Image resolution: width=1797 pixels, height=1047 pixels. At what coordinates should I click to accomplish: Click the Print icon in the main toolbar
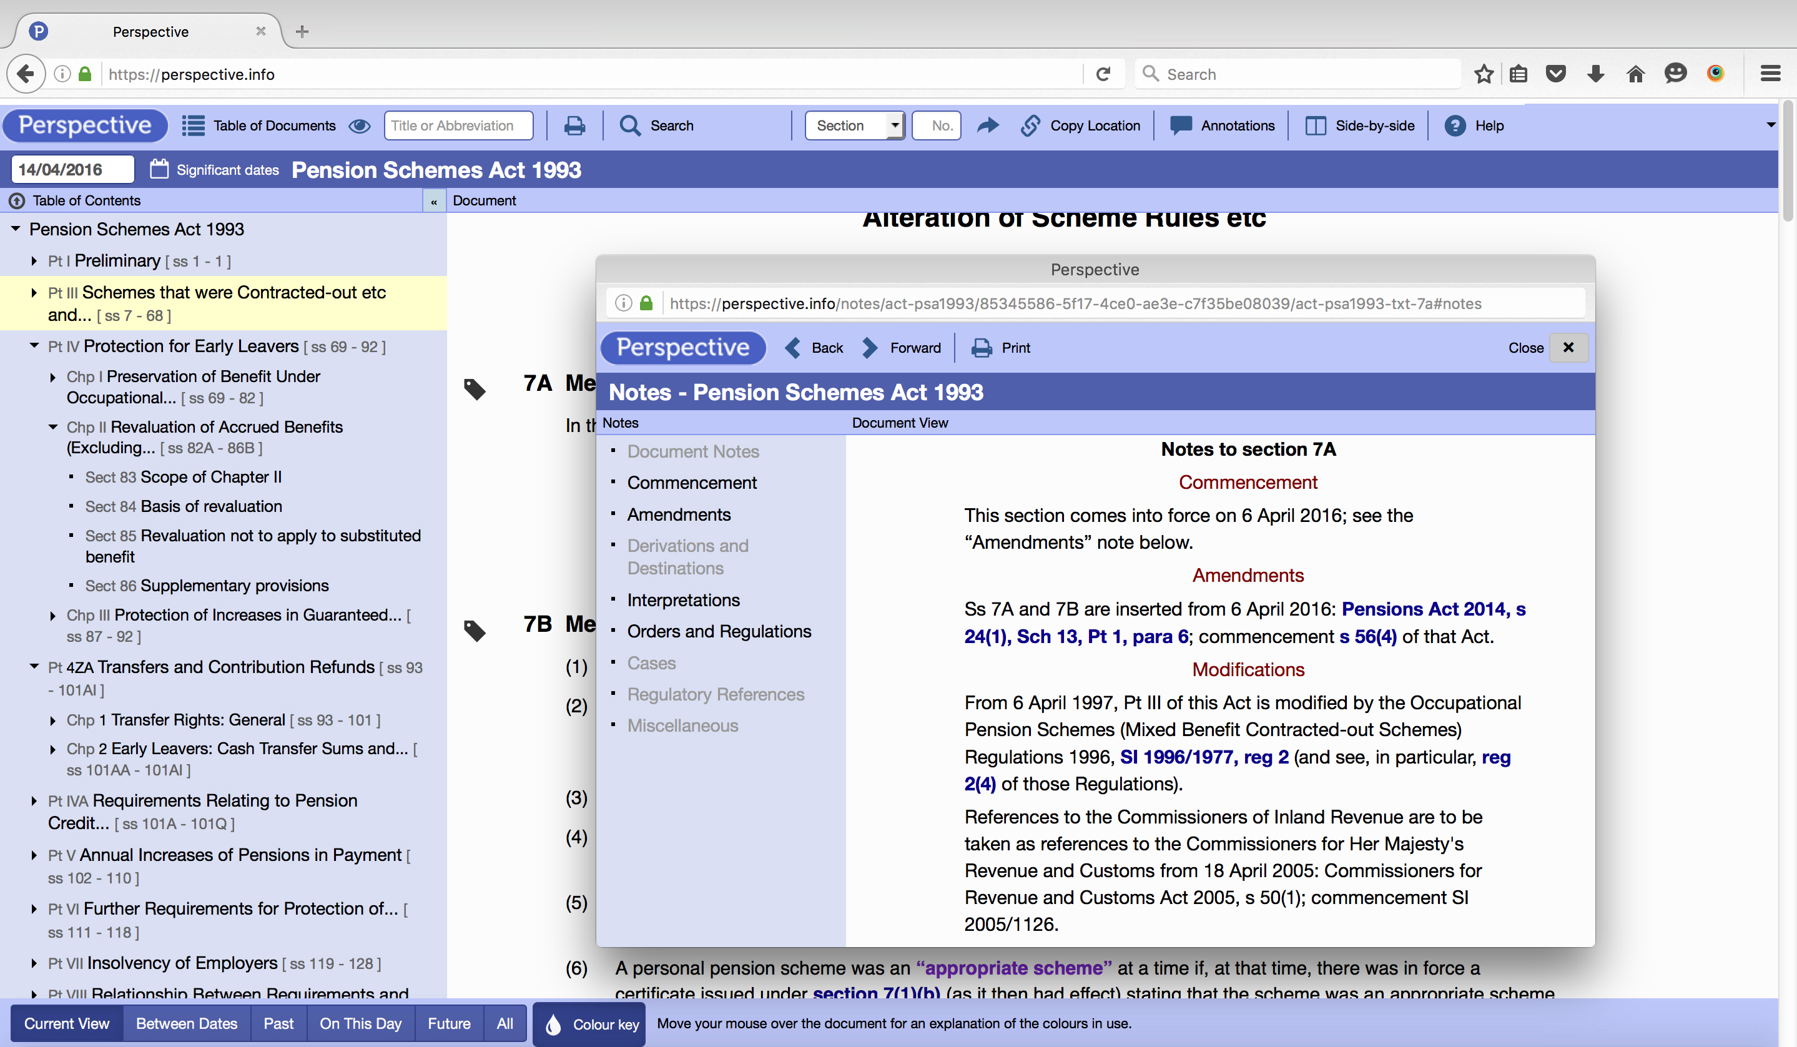[575, 125]
